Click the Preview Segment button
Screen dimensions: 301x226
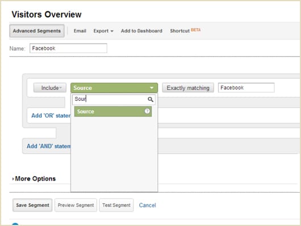tap(76, 205)
